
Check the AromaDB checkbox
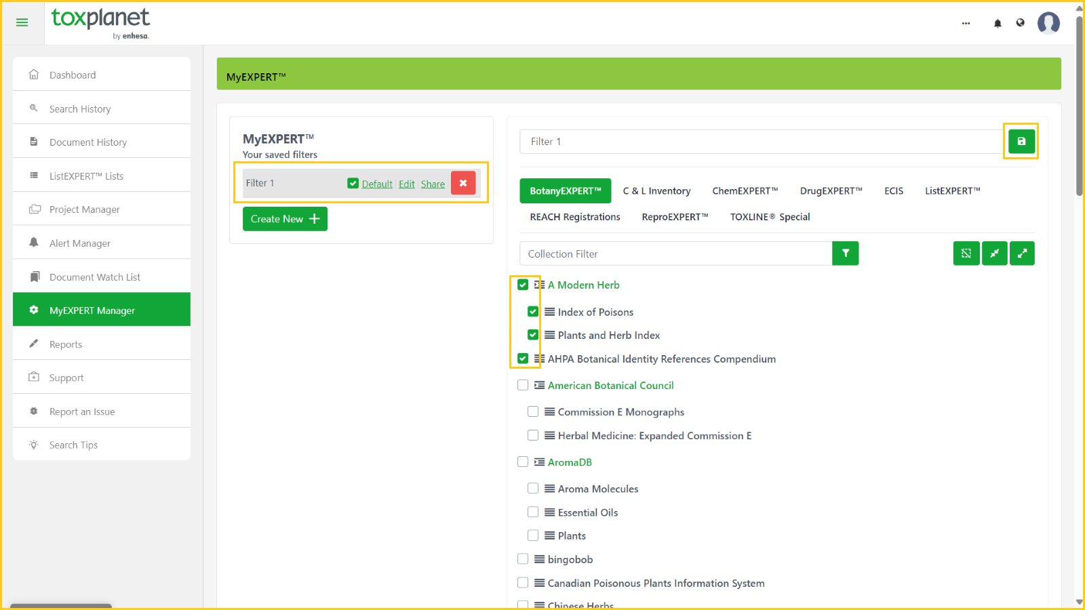(523, 462)
